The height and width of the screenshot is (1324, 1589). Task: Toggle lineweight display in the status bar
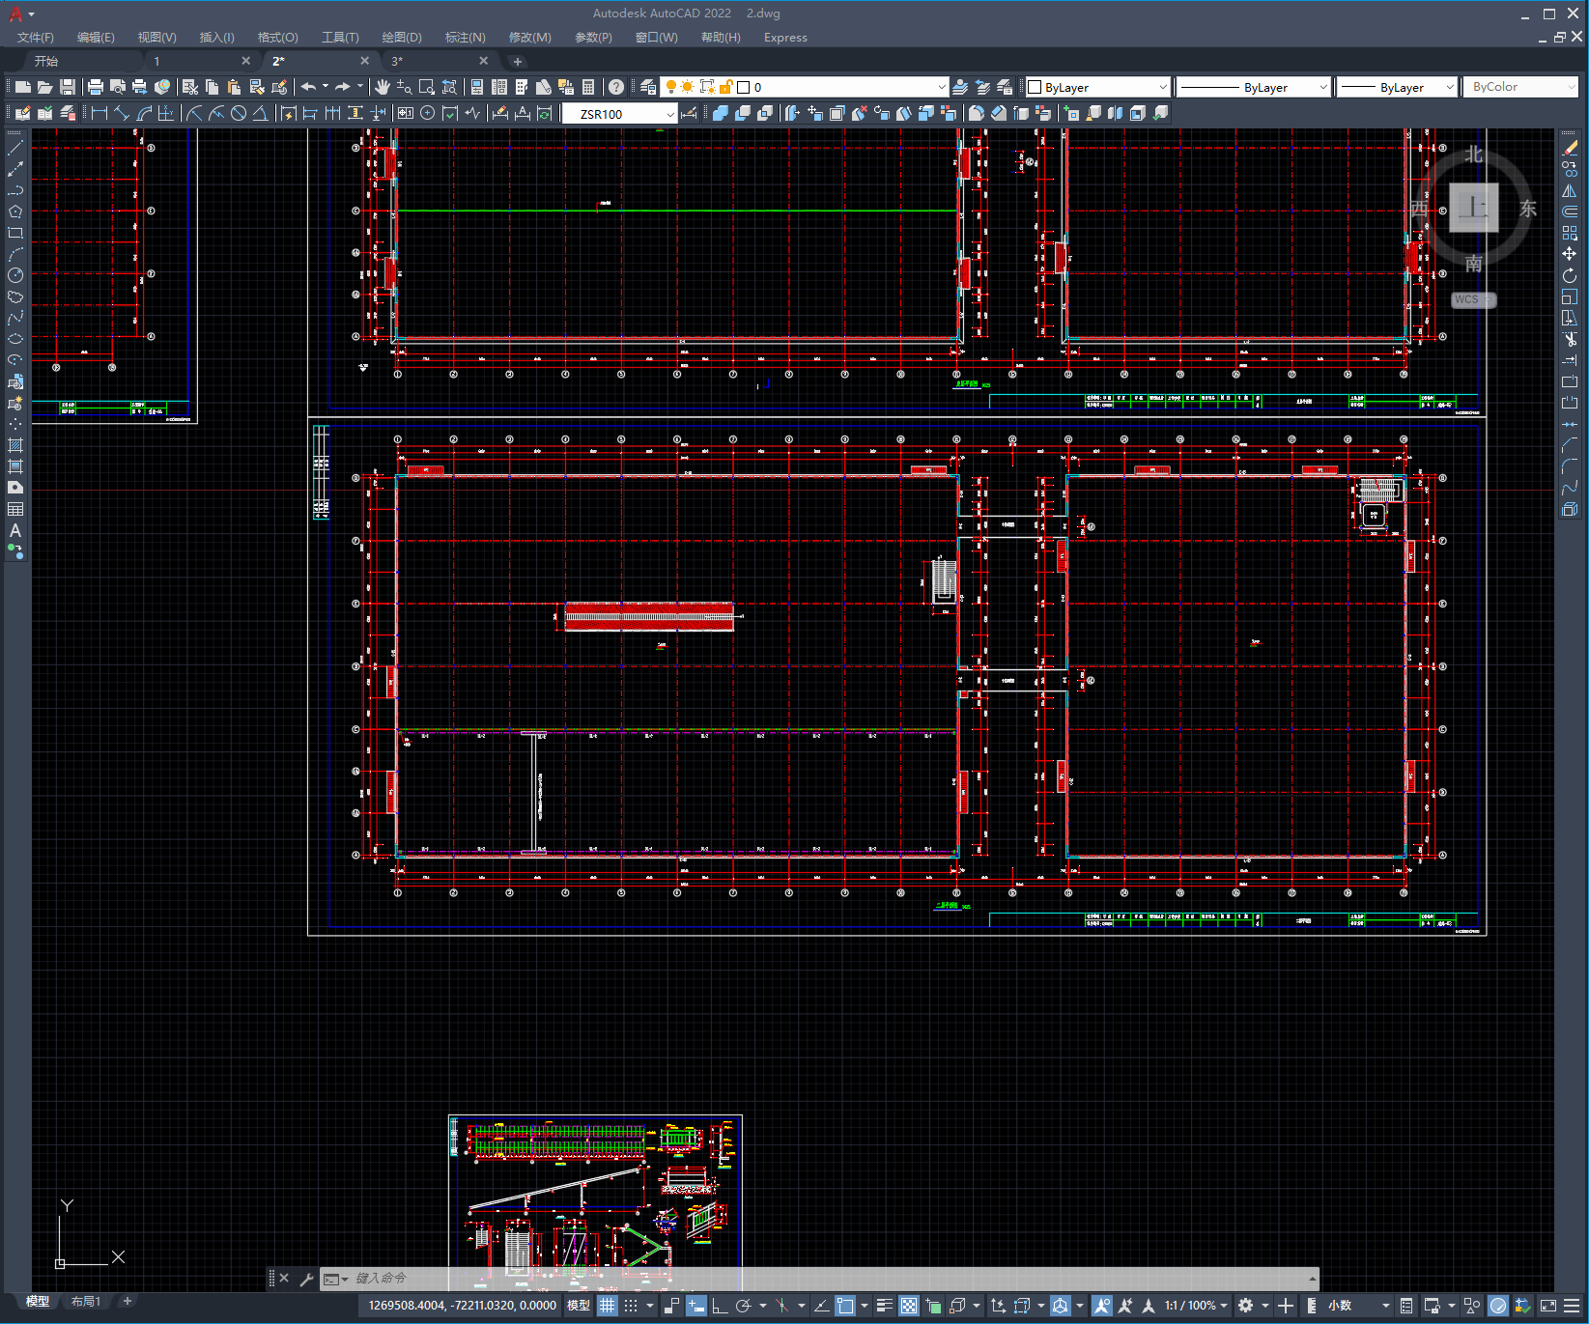click(884, 1306)
